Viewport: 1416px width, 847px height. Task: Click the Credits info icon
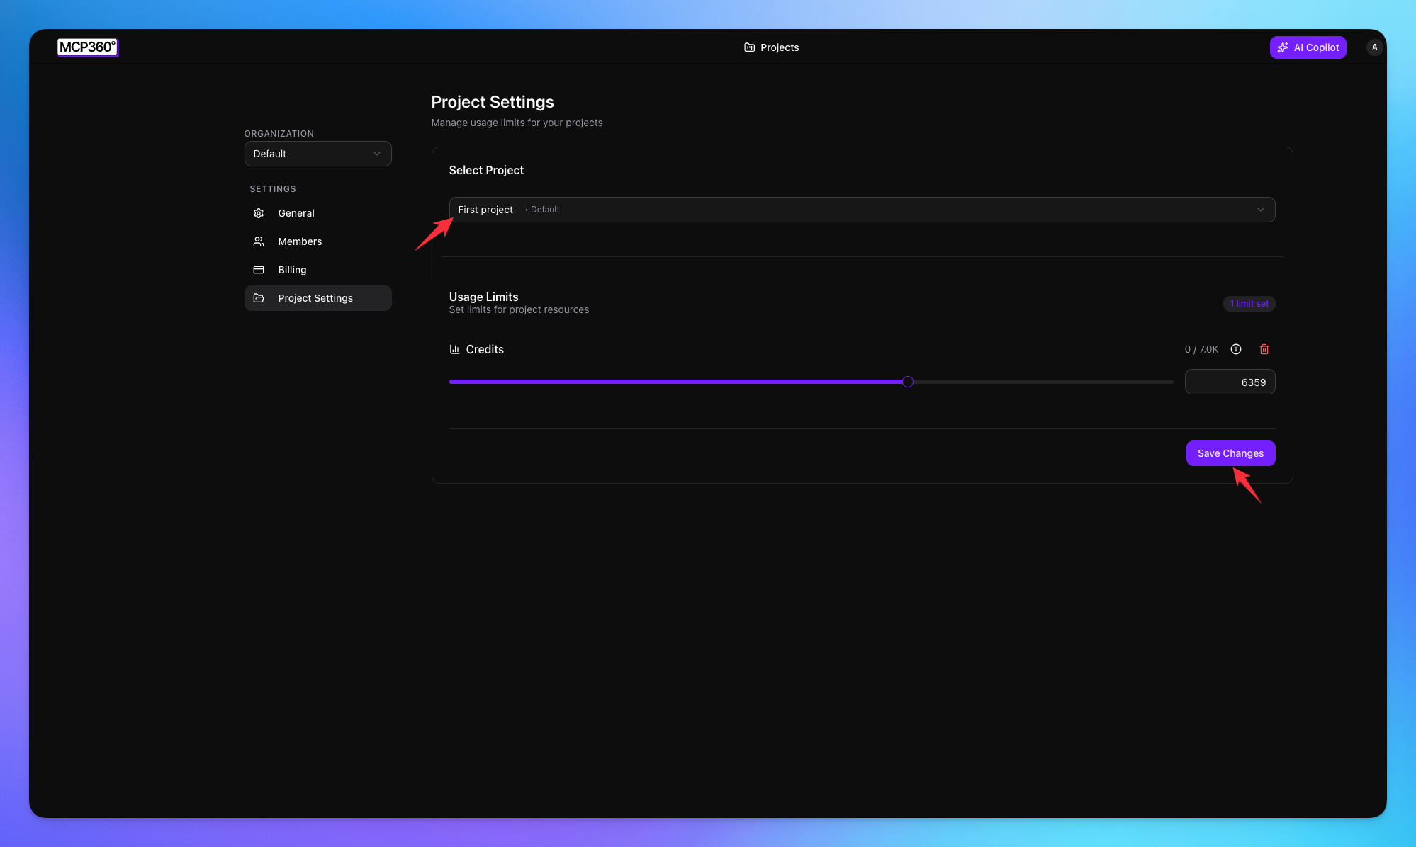coord(1236,349)
